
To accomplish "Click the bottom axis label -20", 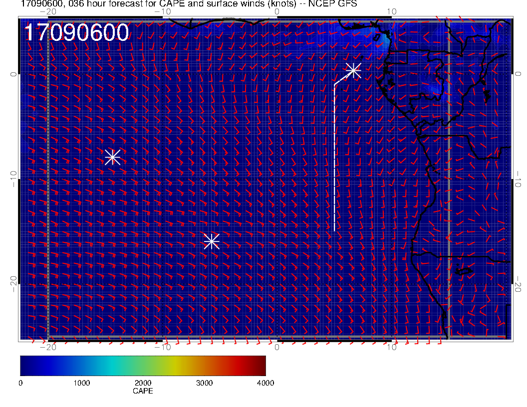I will [x=48, y=347].
